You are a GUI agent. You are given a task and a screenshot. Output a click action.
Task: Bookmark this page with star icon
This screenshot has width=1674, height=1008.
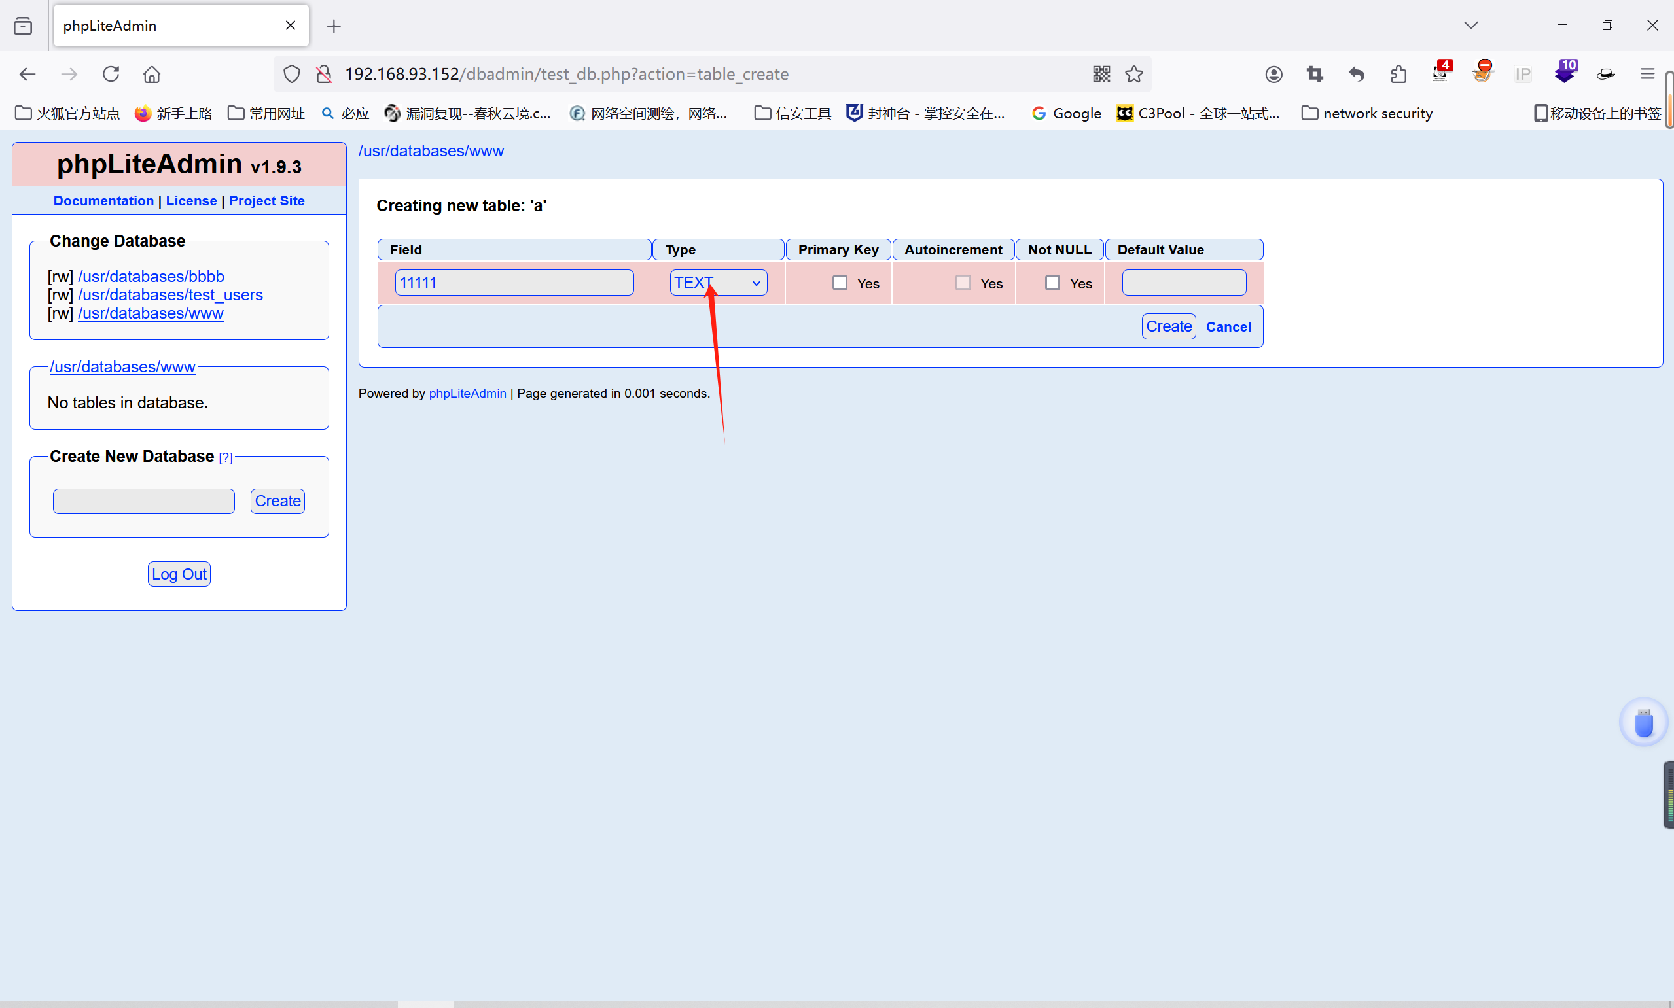1134,74
